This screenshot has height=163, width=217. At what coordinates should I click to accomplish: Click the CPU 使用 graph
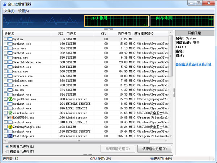click(x=116, y=21)
